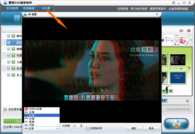Close the 3D 设置 dialog

coord(157,14)
